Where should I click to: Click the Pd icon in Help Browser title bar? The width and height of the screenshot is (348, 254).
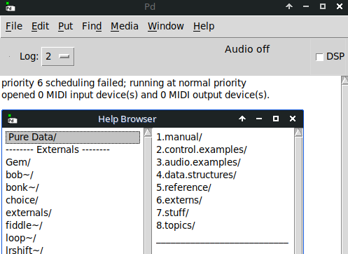click(12, 119)
